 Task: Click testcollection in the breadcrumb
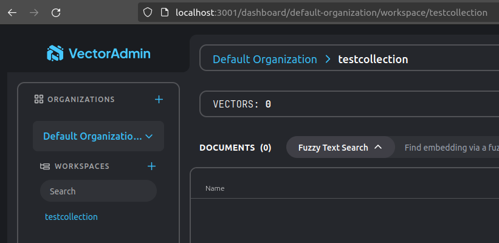373,59
